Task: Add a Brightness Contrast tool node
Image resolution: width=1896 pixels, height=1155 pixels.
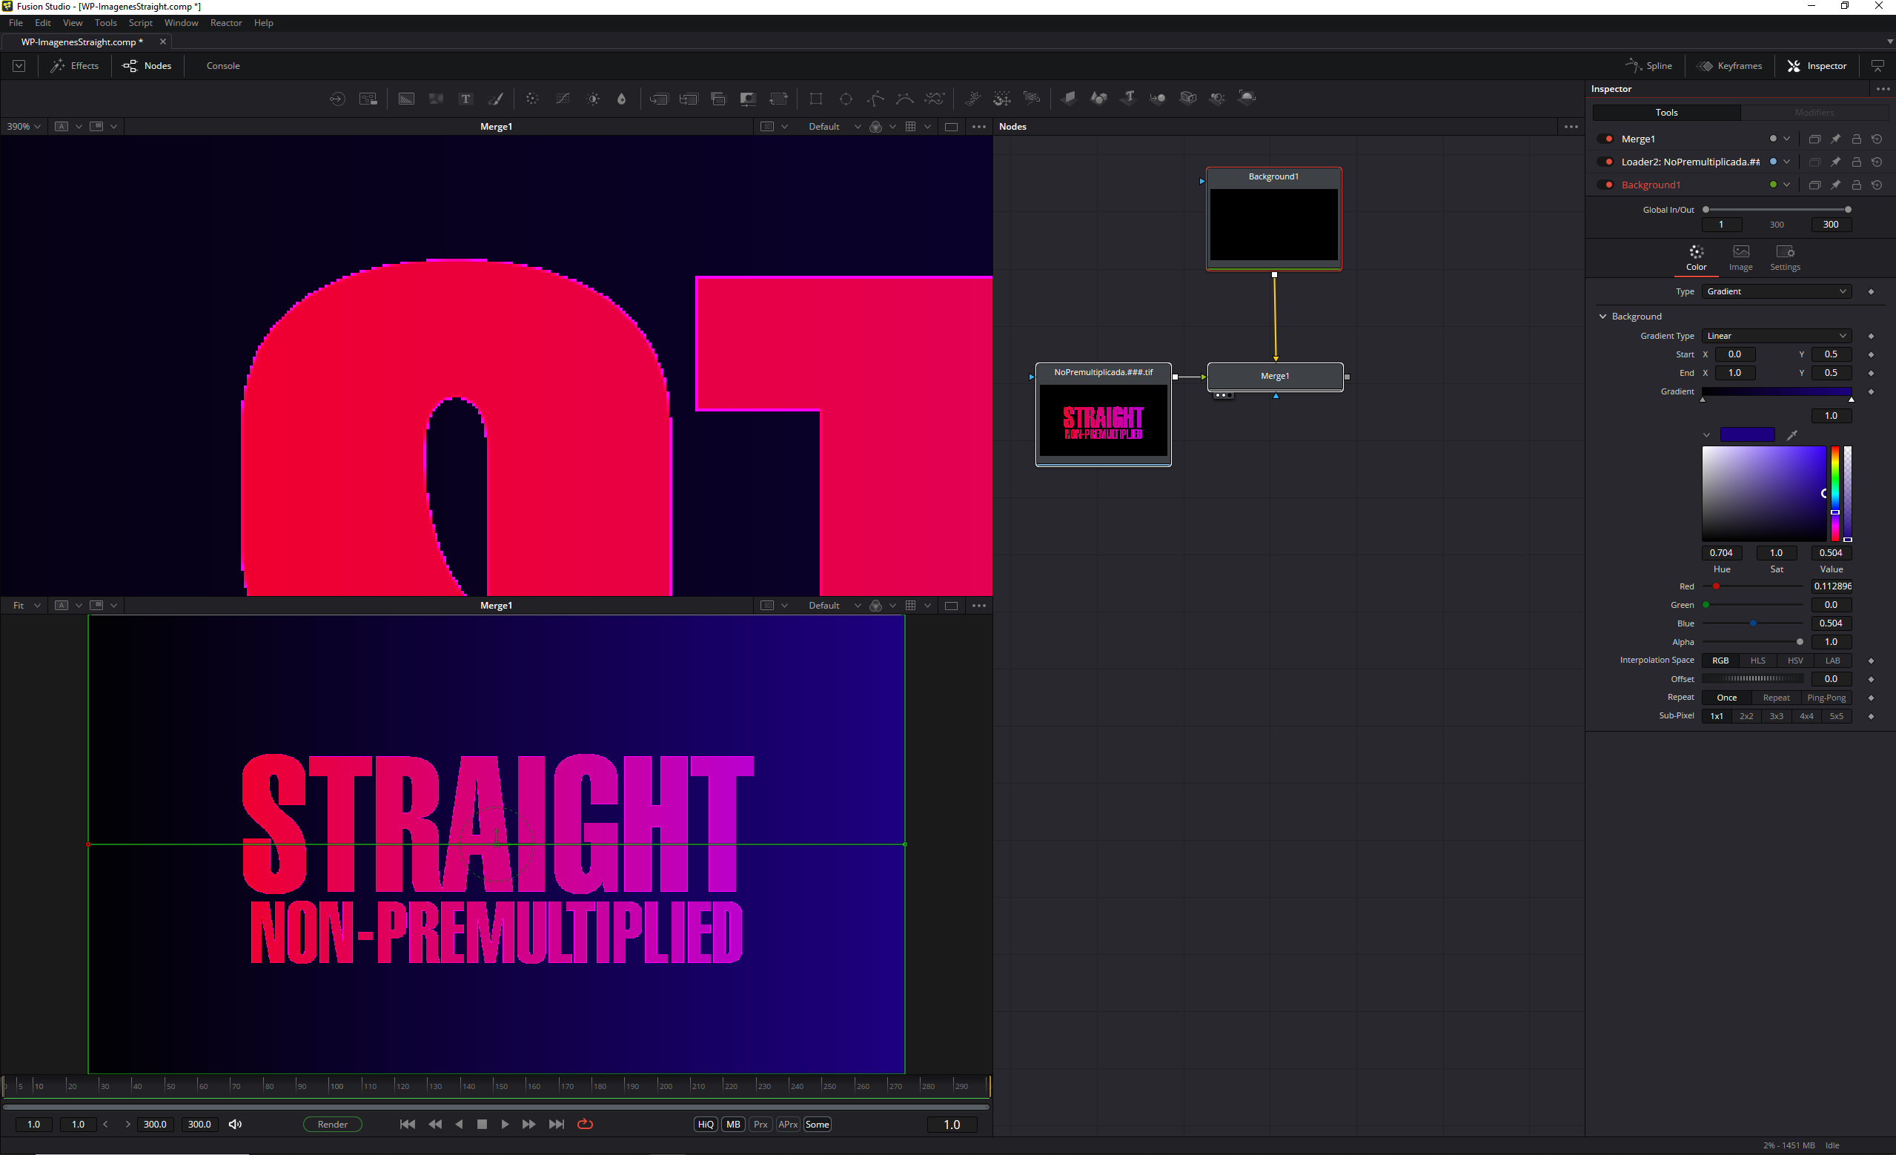Action: click(593, 99)
